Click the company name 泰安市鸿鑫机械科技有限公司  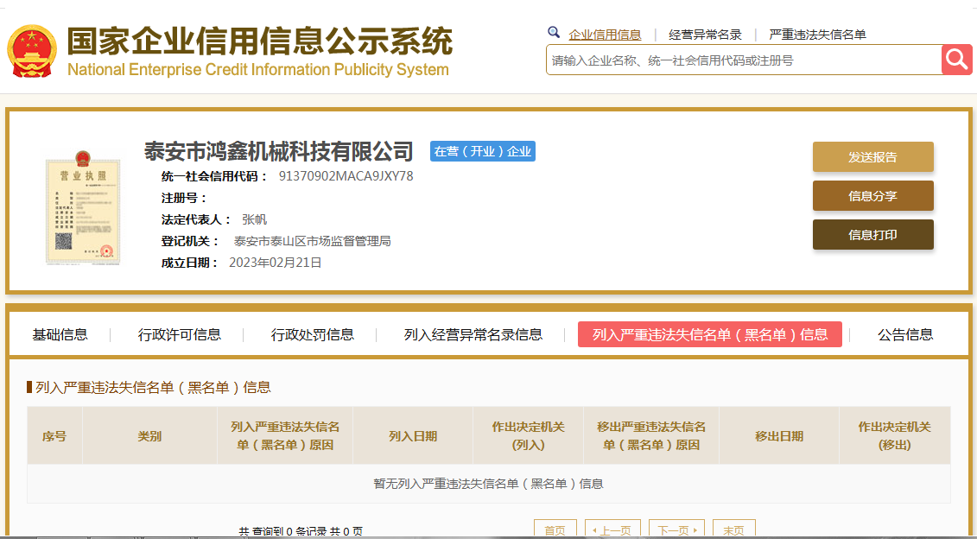click(278, 151)
